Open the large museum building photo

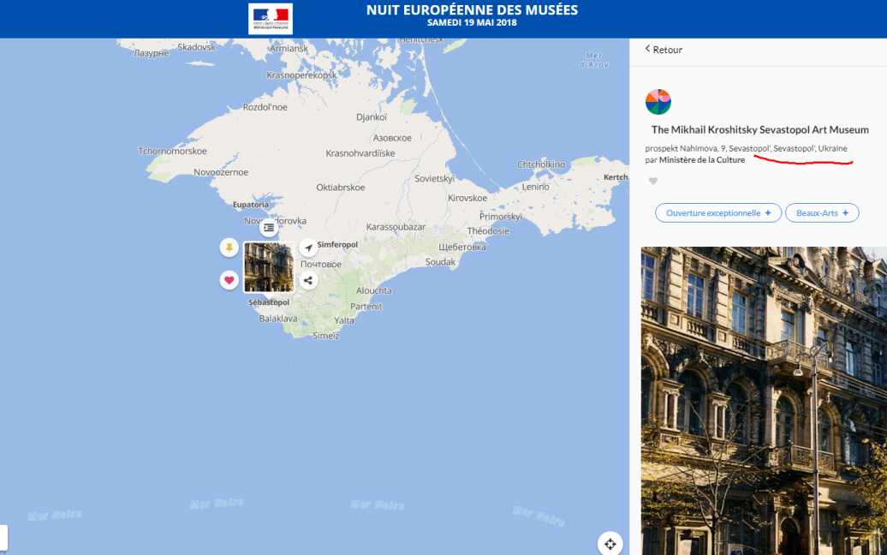pyautogui.click(x=764, y=401)
